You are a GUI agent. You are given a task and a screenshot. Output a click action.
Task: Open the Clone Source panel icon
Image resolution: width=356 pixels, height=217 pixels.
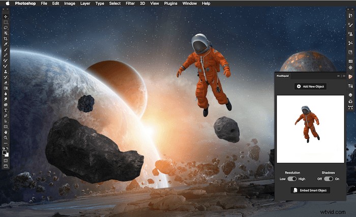point(350,34)
